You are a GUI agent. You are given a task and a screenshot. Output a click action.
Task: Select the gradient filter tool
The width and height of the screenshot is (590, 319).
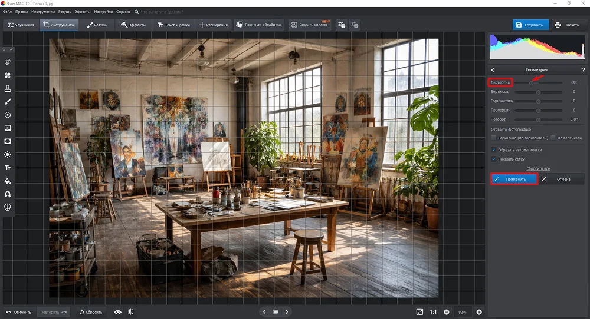tap(8, 128)
